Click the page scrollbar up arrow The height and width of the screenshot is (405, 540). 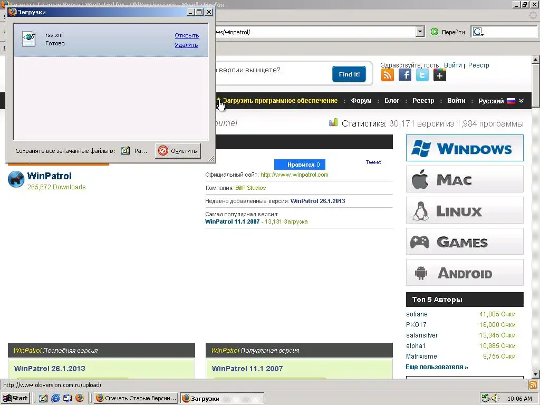(x=535, y=60)
